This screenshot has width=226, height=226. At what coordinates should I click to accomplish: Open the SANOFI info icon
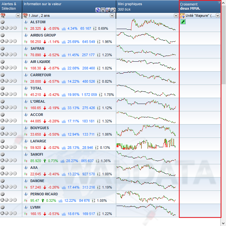tap(26, 154)
